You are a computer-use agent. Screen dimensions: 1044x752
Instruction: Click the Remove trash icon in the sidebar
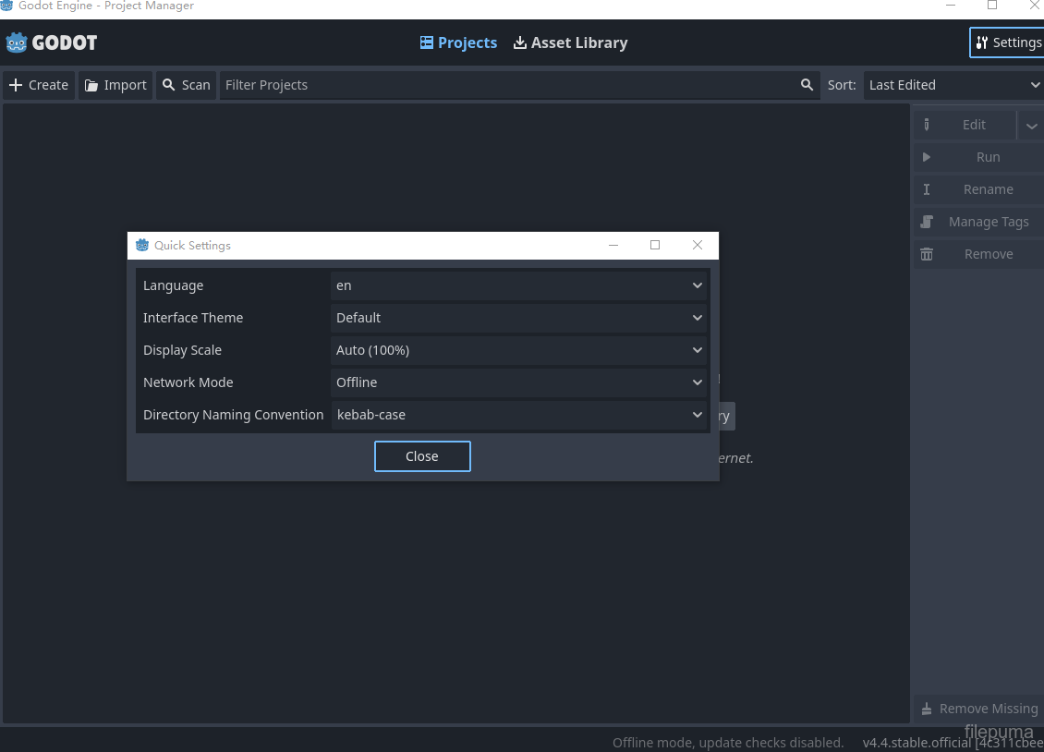click(x=927, y=254)
